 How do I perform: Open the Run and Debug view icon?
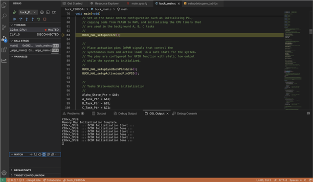[x=4, y=38]
